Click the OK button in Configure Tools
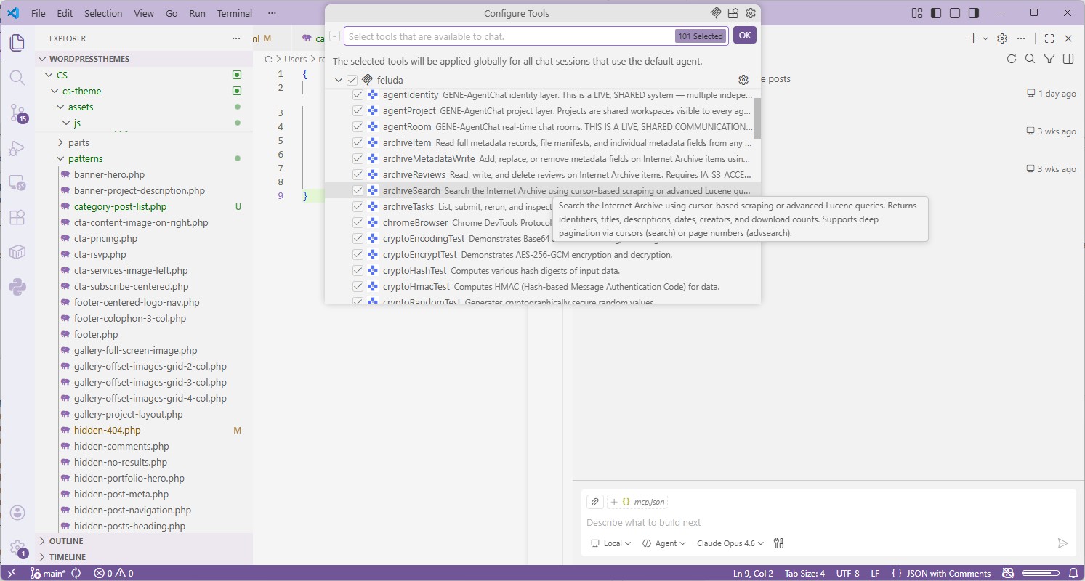The height and width of the screenshot is (581, 1085). pyautogui.click(x=744, y=34)
